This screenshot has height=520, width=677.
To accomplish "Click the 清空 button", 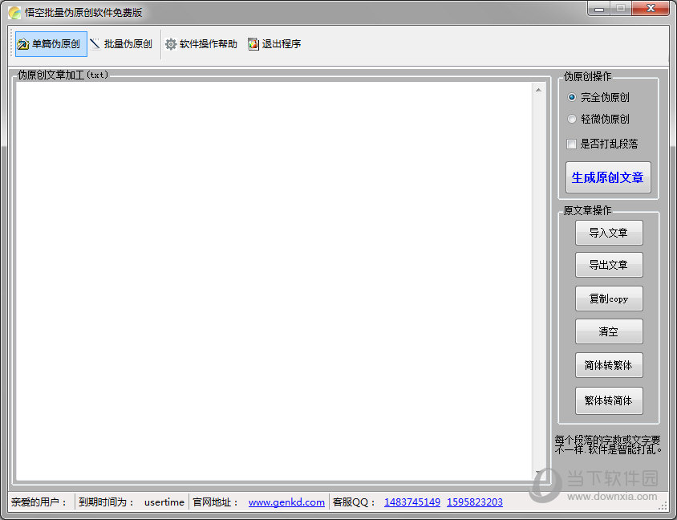I will [609, 331].
